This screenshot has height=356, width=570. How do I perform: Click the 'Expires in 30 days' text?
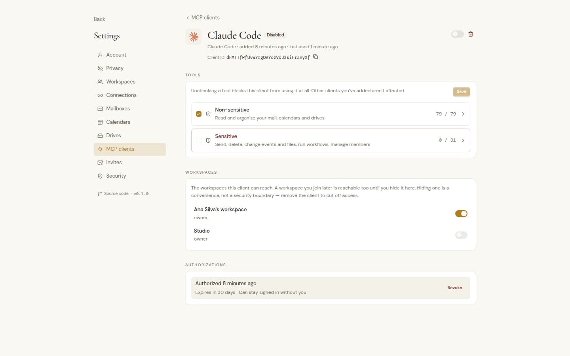click(215, 293)
